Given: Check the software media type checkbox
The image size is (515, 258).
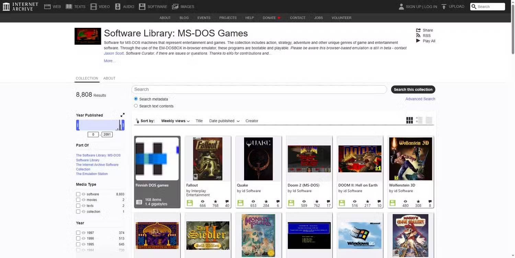Looking at the screenshot, I should [78, 194].
